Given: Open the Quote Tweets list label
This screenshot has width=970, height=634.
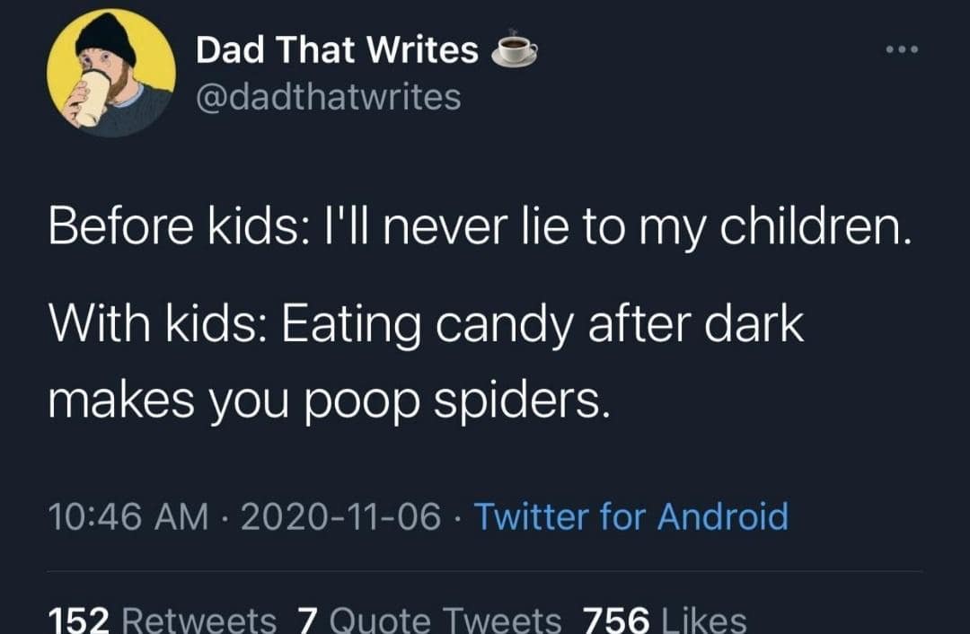Looking at the screenshot, I should coord(443,620).
